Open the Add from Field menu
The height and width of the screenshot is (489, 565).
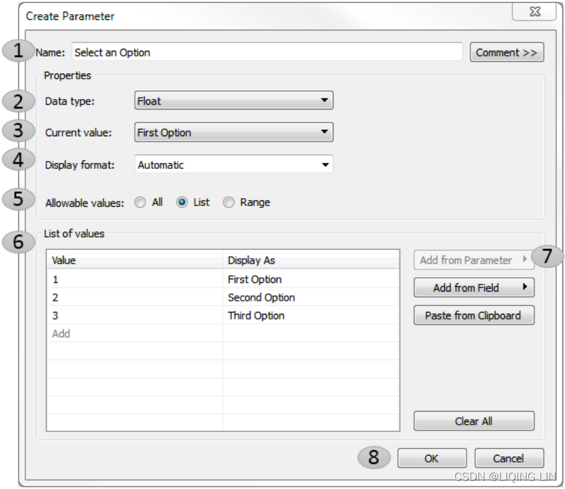point(474,288)
